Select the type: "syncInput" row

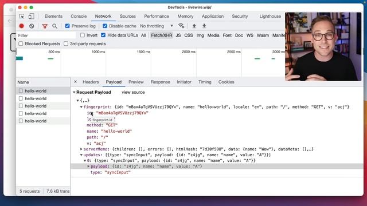[x=111, y=172]
